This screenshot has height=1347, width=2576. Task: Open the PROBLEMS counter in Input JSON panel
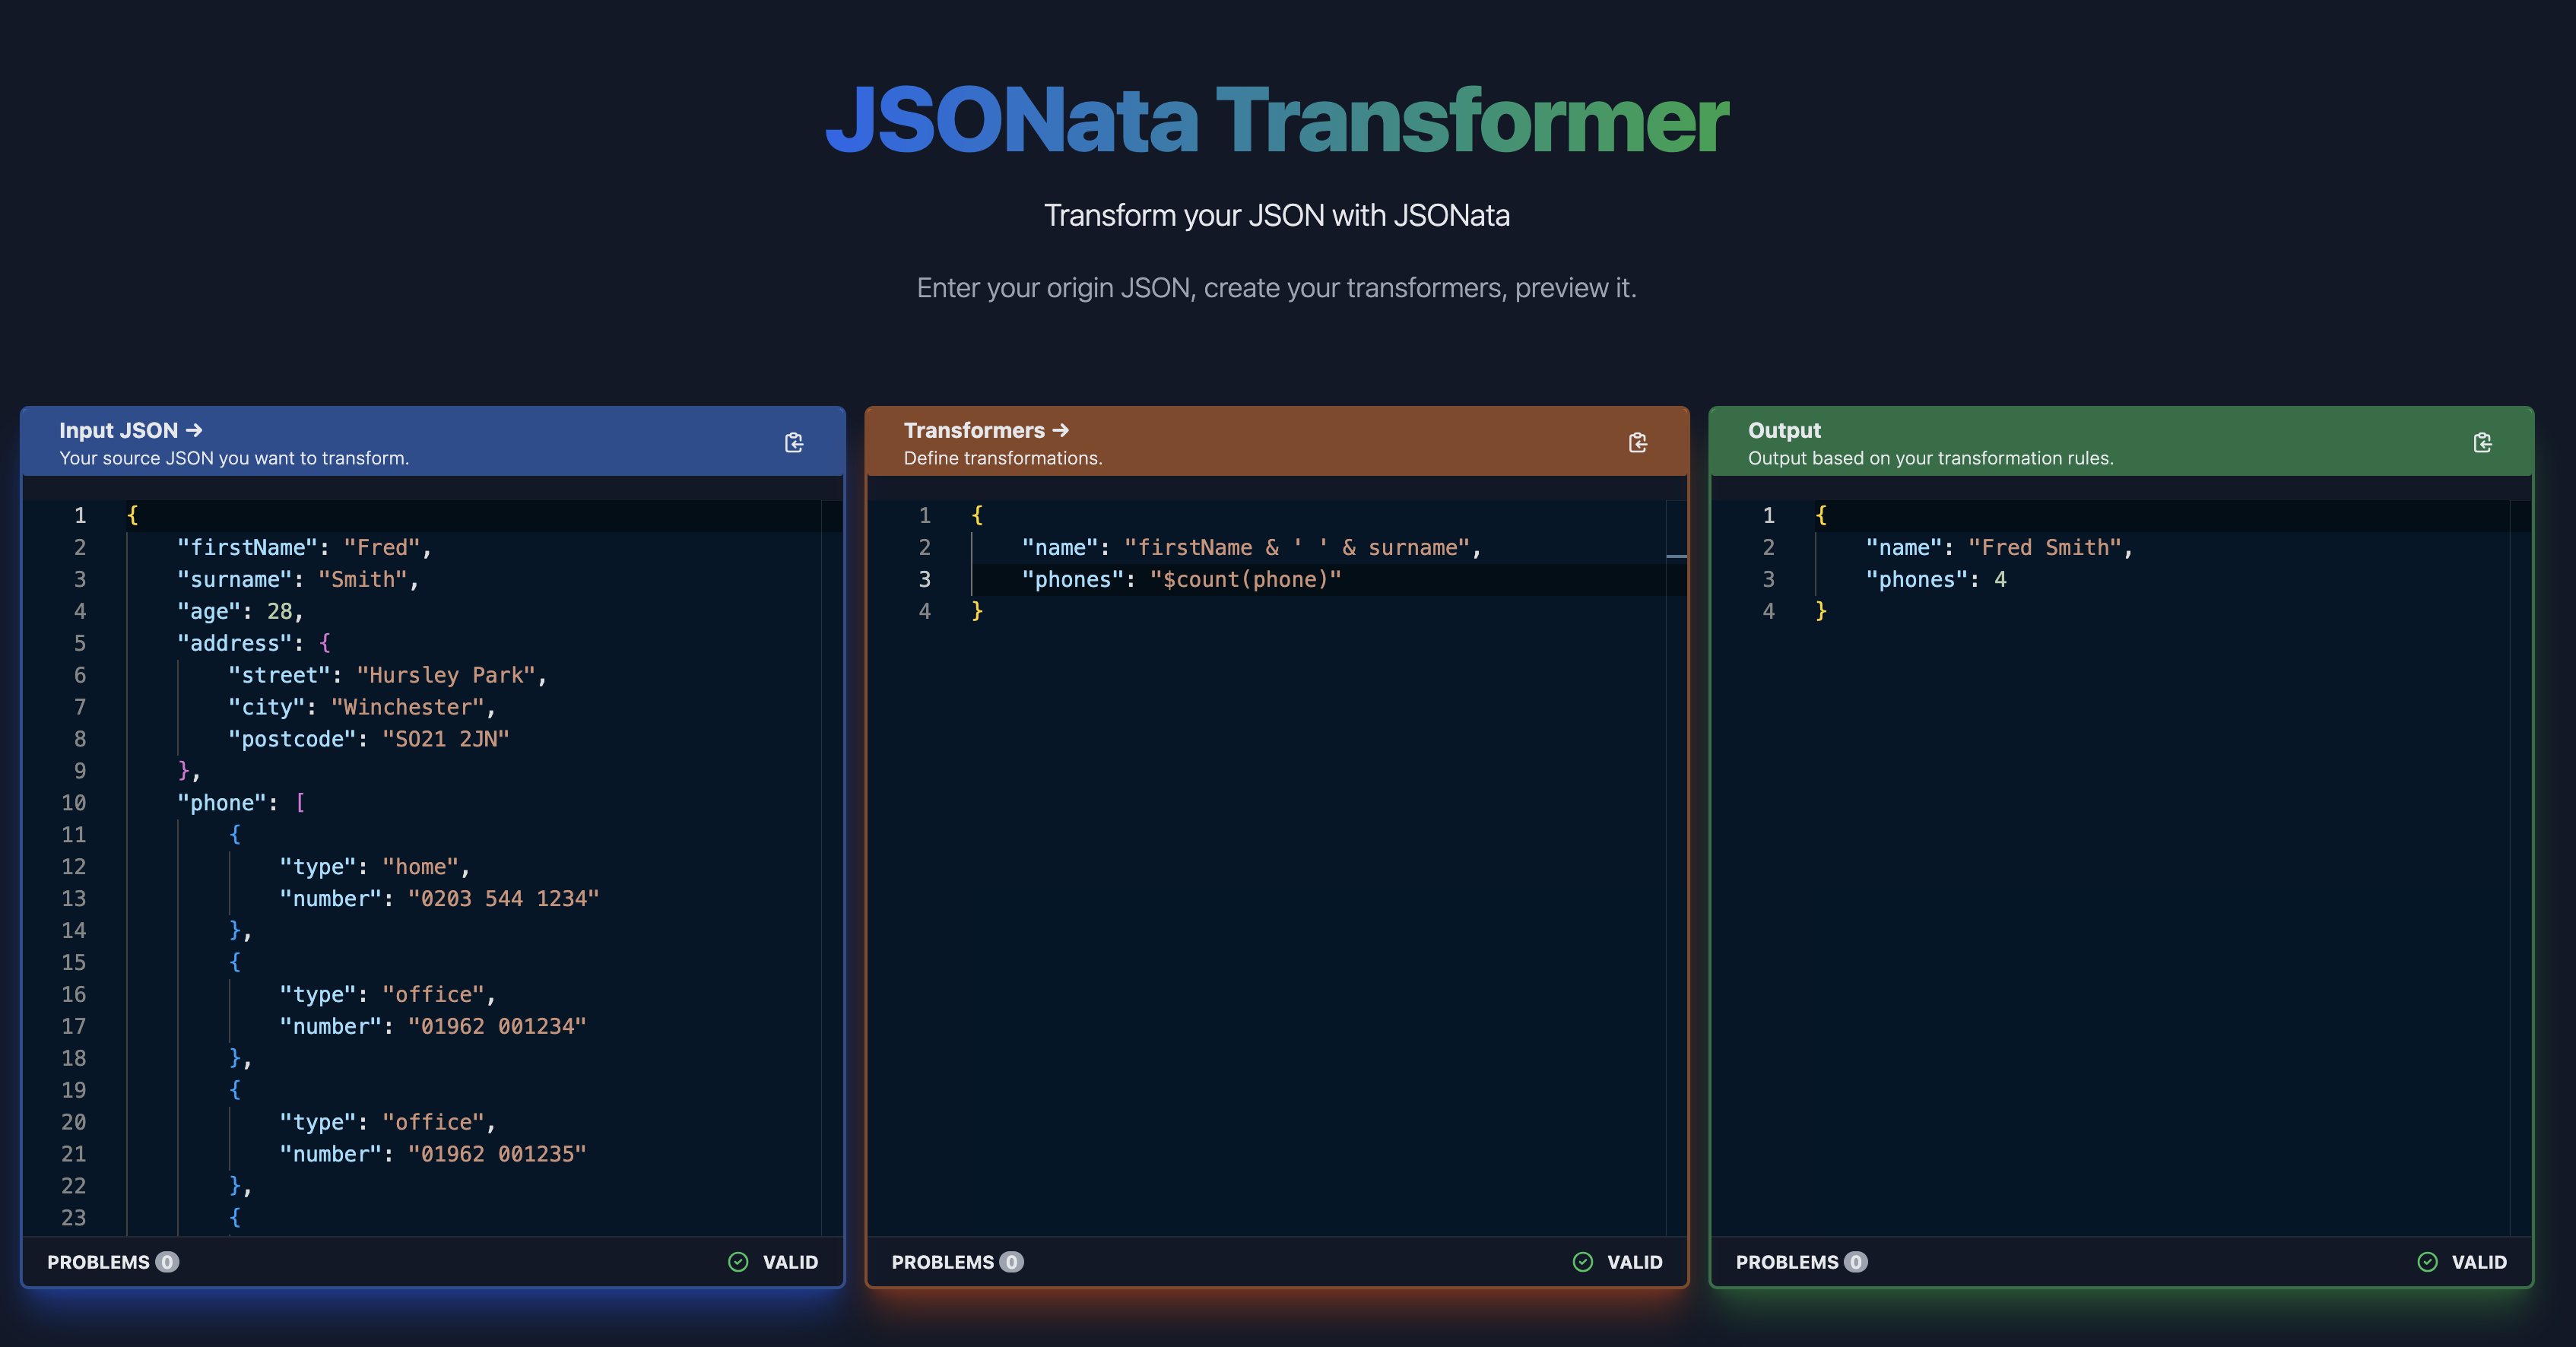click(112, 1262)
